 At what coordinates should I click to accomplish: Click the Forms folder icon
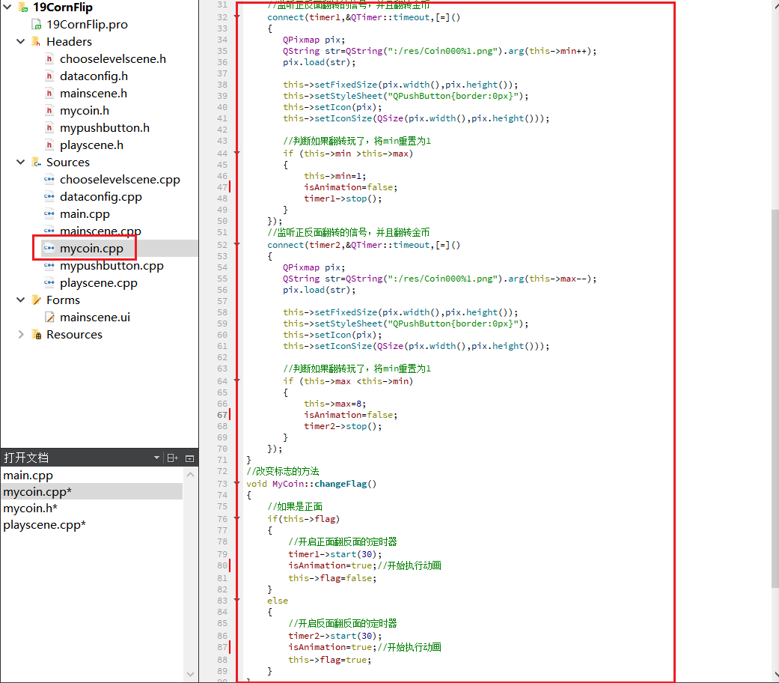click(x=36, y=300)
